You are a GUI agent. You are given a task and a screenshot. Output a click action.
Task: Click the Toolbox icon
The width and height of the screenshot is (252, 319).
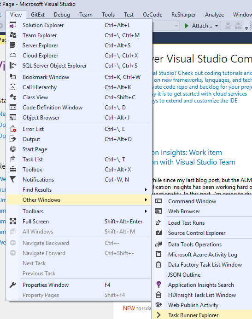click(13, 170)
